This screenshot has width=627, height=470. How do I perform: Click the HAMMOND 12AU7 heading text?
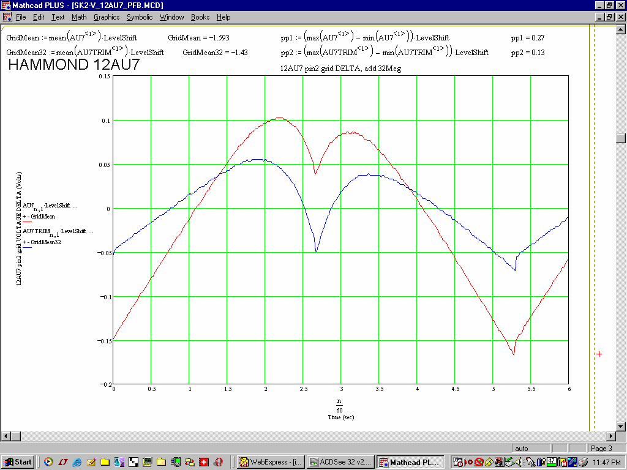(x=73, y=65)
